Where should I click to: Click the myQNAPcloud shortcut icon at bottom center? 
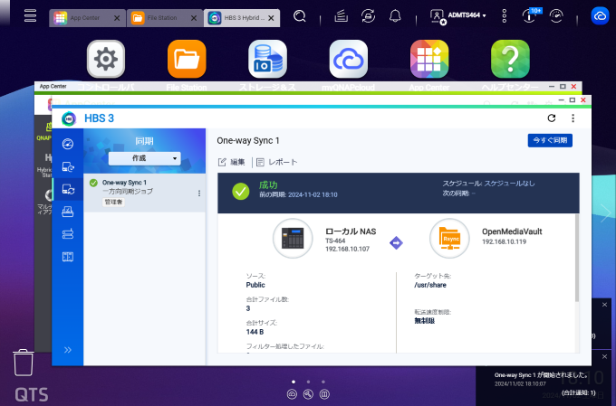click(x=292, y=394)
